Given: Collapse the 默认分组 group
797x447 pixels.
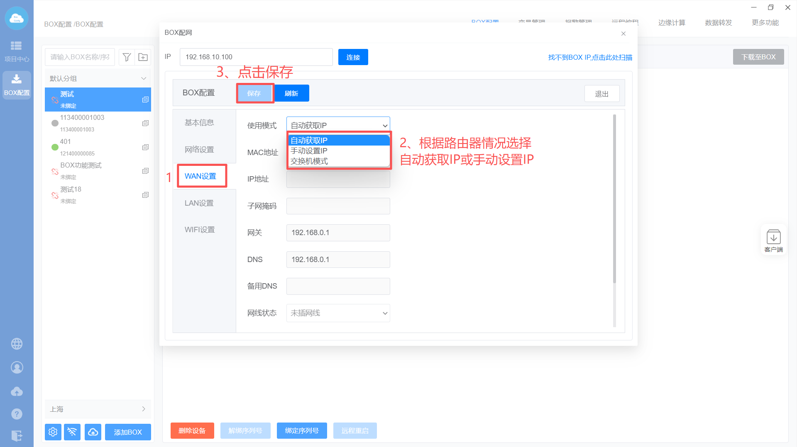Looking at the screenshot, I should [x=143, y=79].
